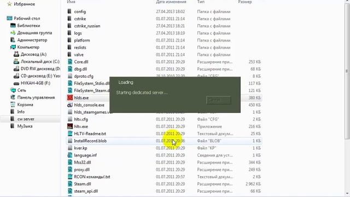
Task: Select the language.inf file icon
Action: (70, 155)
